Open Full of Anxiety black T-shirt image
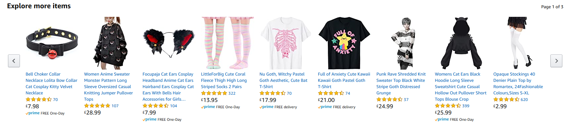This screenshot has height=130, width=572. click(344, 43)
